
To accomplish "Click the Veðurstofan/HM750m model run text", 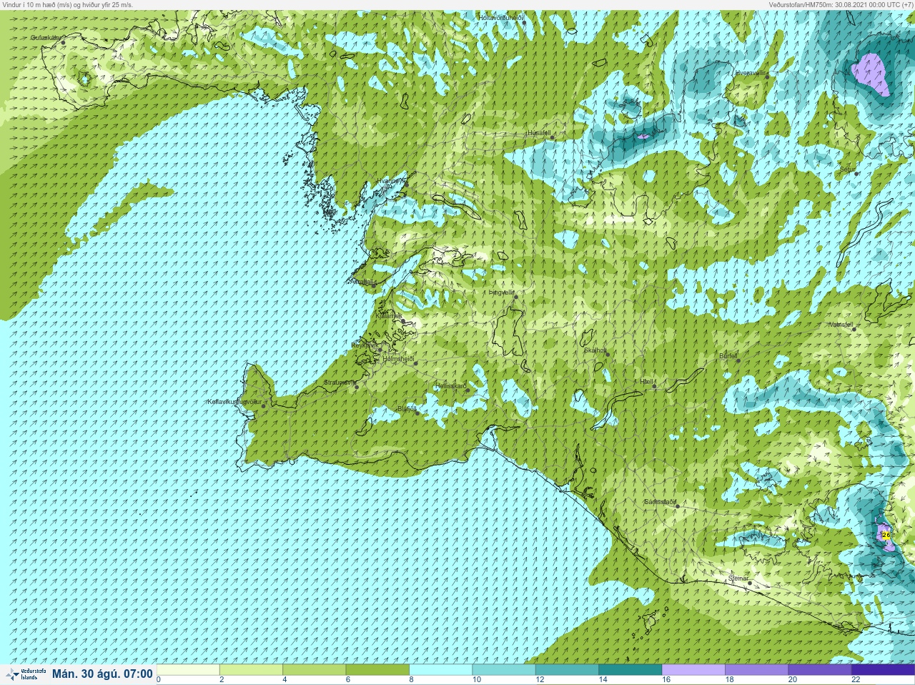I will [841, 4].
